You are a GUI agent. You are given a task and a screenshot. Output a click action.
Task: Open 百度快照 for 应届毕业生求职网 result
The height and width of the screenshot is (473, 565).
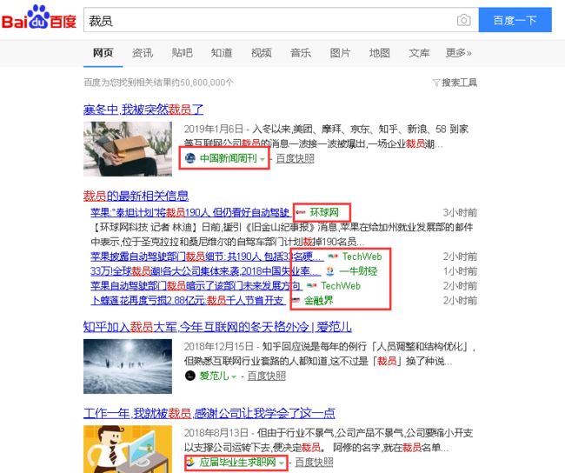[x=314, y=462]
